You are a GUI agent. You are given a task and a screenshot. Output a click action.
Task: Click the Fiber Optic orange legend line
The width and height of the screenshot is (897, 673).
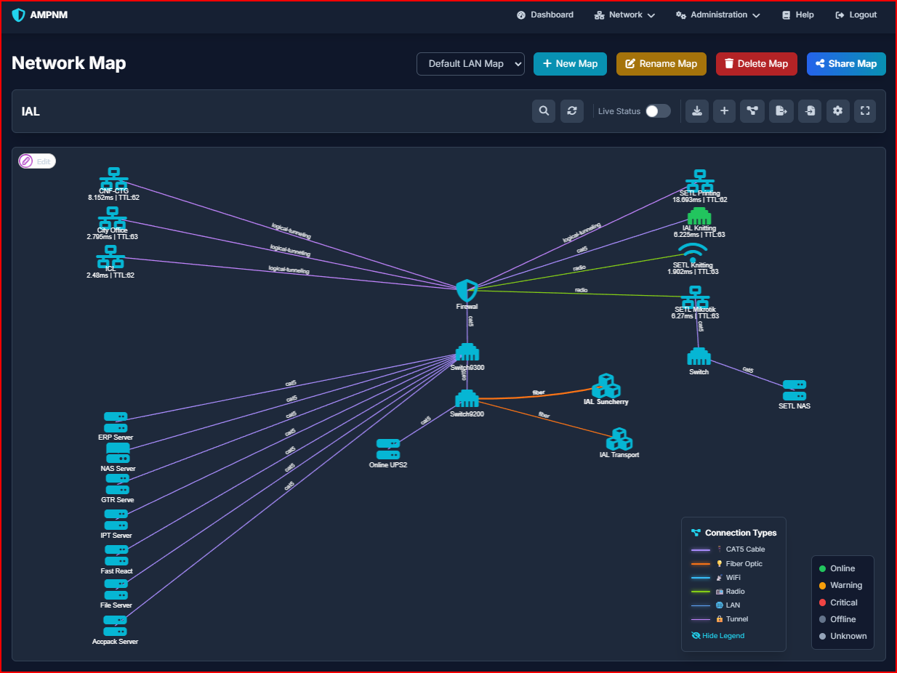coord(700,564)
